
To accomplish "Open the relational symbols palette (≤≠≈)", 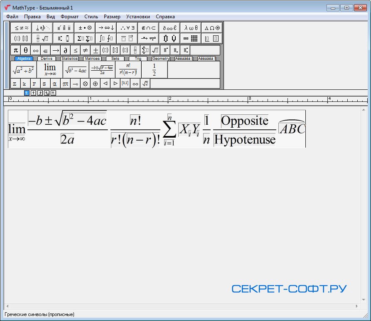I will 21,28.
